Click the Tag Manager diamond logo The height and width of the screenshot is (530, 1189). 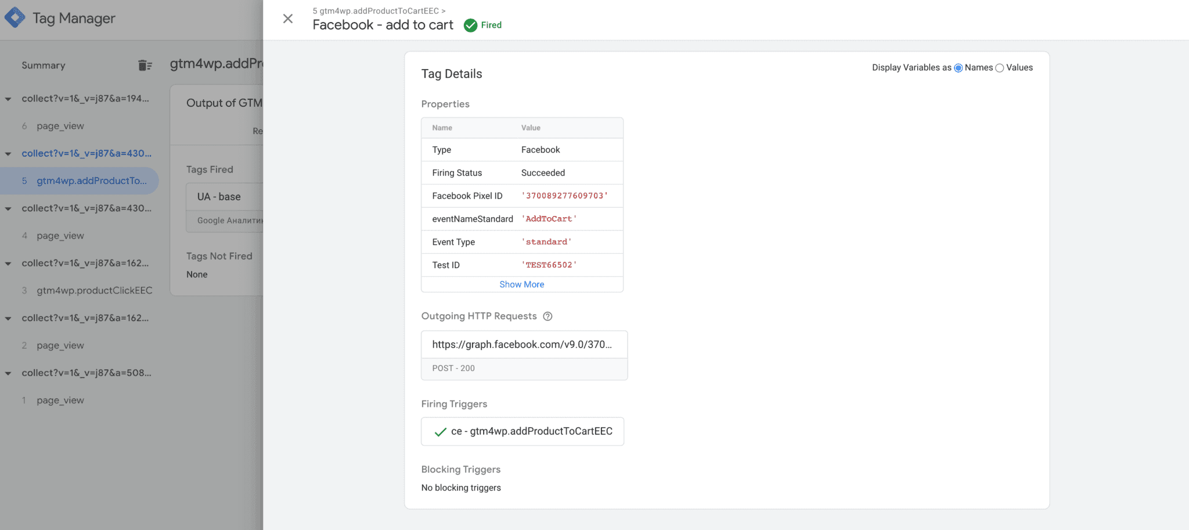click(16, 18)
